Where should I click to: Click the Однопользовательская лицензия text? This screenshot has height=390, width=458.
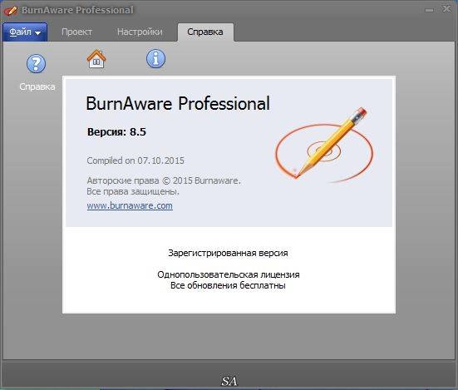(x=229, y=274)
